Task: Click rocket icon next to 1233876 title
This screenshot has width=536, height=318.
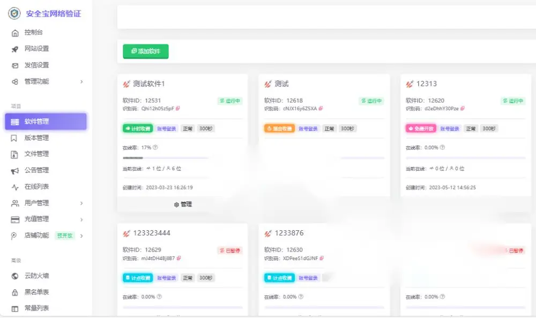Action: pos(268,233)
